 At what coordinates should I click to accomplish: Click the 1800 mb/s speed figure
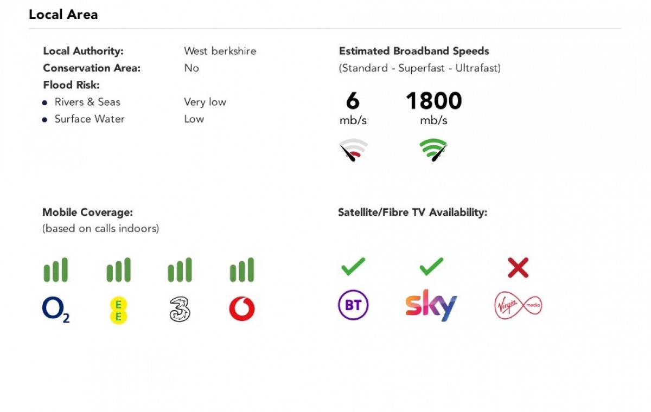coord(433,101)
